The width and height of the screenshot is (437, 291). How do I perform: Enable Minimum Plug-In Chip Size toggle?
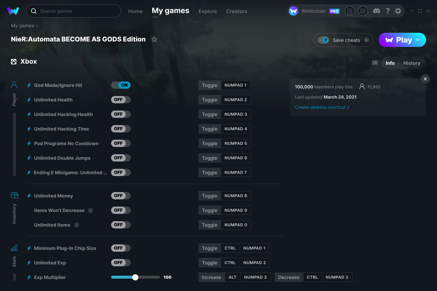(x=121, y=248)
